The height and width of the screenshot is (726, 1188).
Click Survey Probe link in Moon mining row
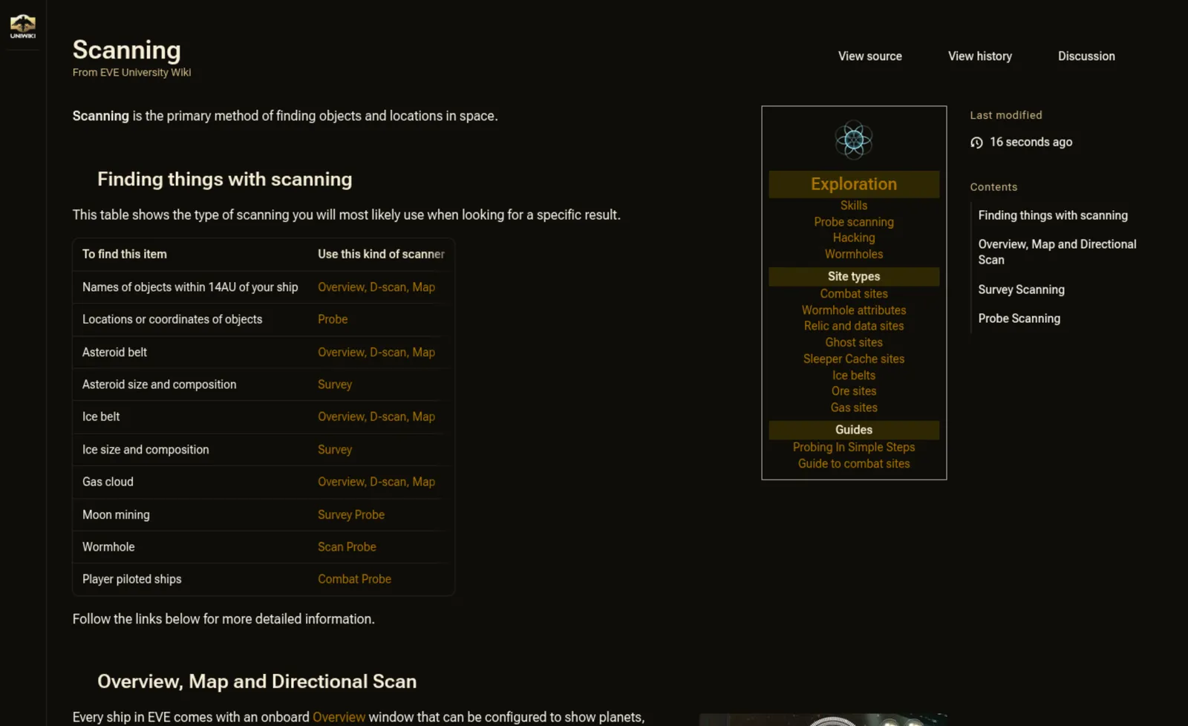351,514
